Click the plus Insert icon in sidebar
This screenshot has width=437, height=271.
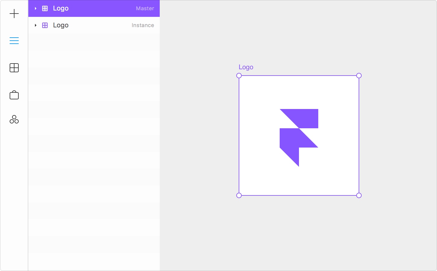pos(14,14)
